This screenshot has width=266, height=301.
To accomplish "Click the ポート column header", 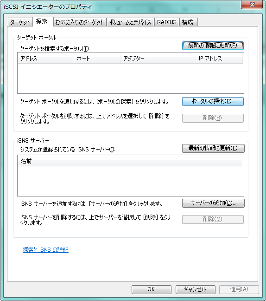I will 97,59.
